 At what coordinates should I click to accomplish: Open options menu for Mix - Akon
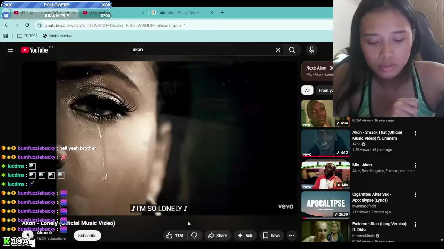tap(415, 166)
